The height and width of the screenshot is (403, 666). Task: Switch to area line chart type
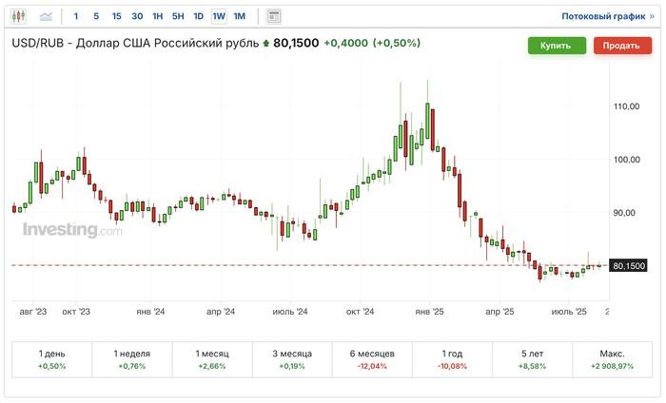pyautogui.click(x=46, y=16)
